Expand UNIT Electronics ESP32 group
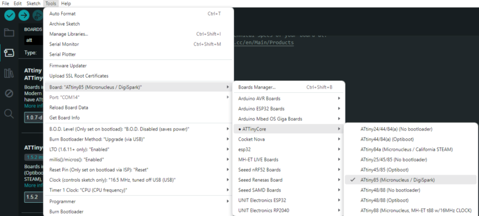 pos(289,200)
